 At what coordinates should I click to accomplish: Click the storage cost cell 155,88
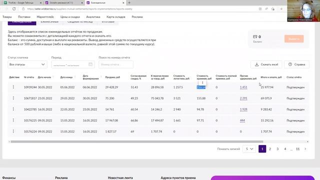pos(201,98)
